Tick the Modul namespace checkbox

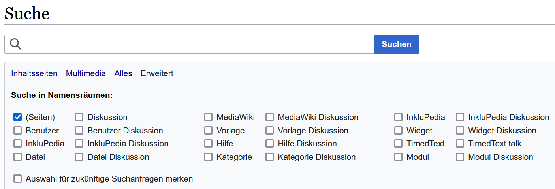click(398, 157)
